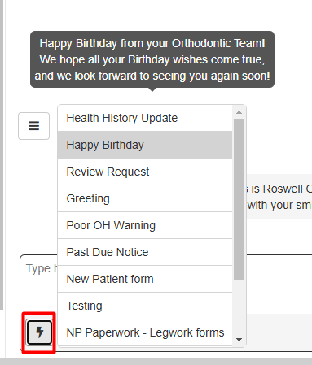This screenshot has height=365, width=312.
Task: Open the hamburger menu button
Action: pyautogui.click(x=33, y=126)
